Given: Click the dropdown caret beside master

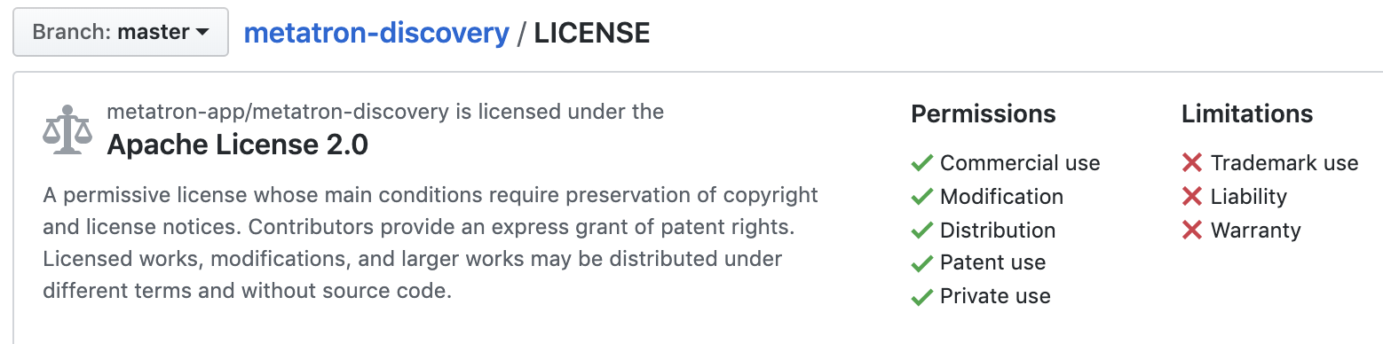Looking at the screenshot, I should coord(202,33).
